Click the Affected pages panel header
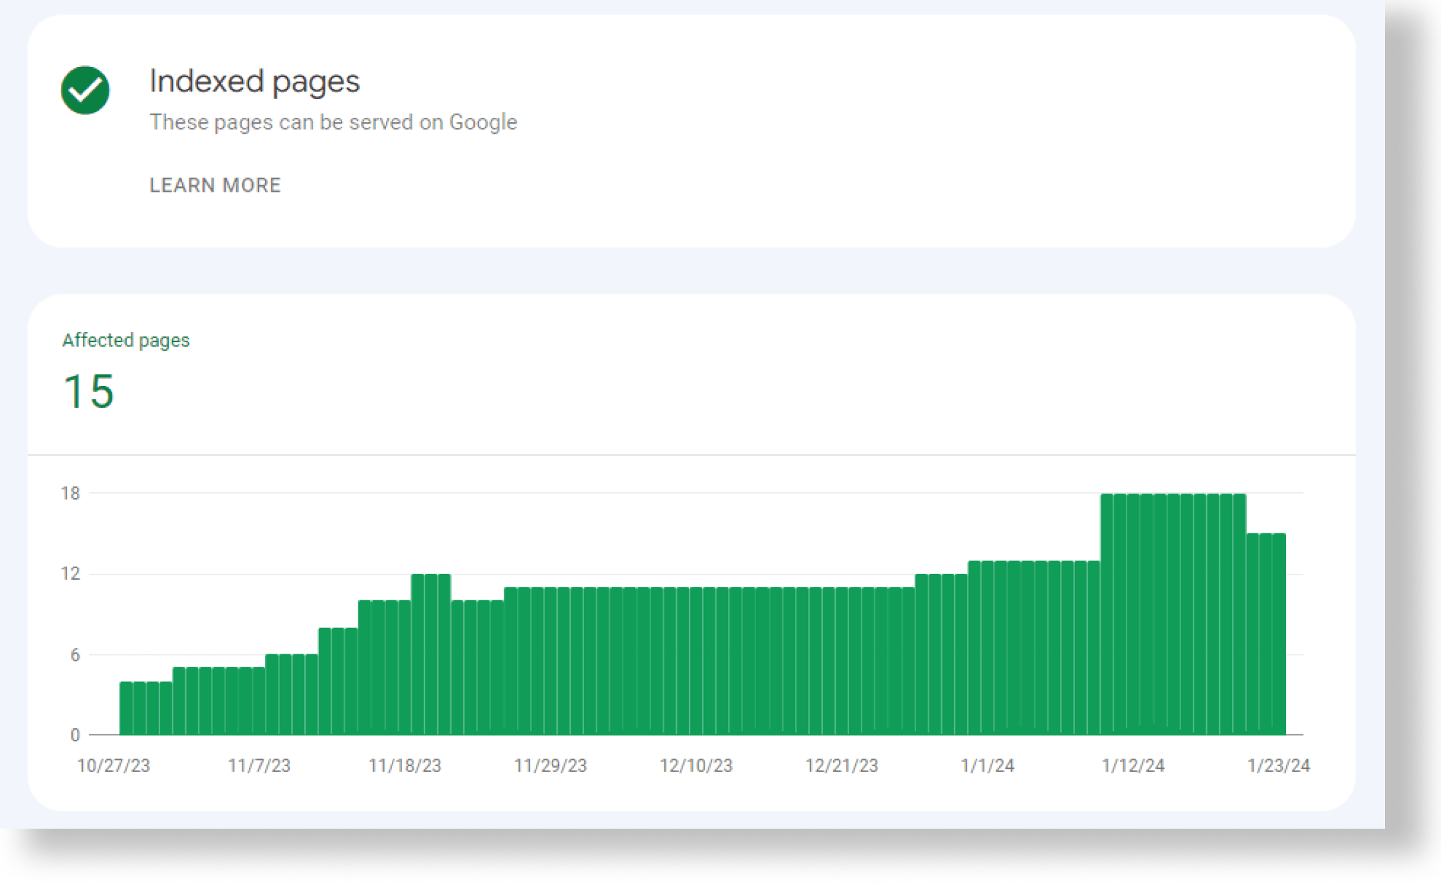The width and height of the screenshot is (1441, 884). [x=126, y=340]
